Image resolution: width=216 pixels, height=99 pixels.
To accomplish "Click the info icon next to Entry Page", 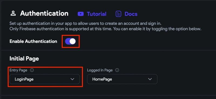I will pos(32,70).
